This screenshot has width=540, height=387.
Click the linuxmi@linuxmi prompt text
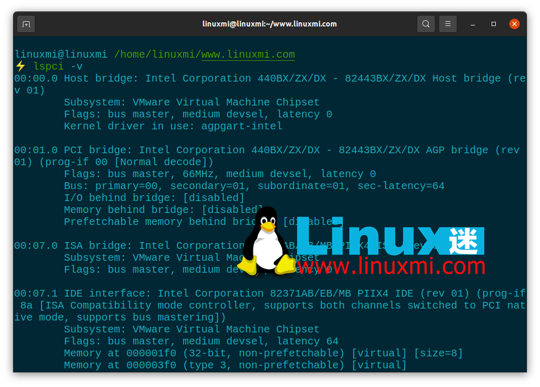(61, 55)
